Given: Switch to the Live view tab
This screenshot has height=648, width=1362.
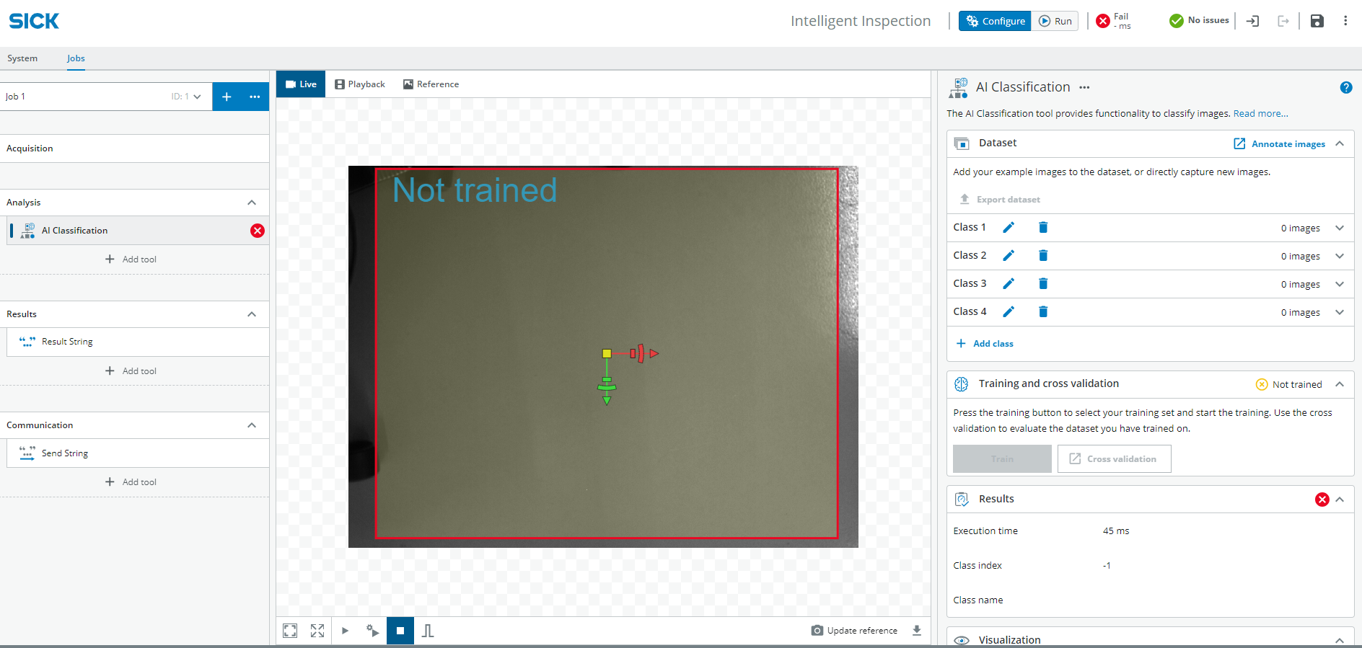Looking at the screenshot, I should coord(301,84).
